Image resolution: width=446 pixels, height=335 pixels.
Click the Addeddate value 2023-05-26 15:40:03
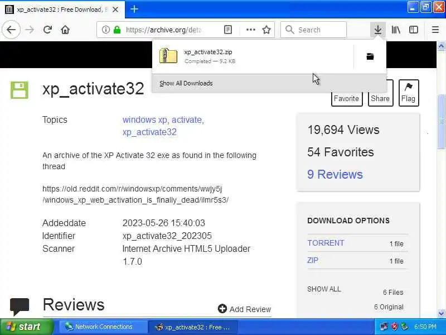(163, 223)
